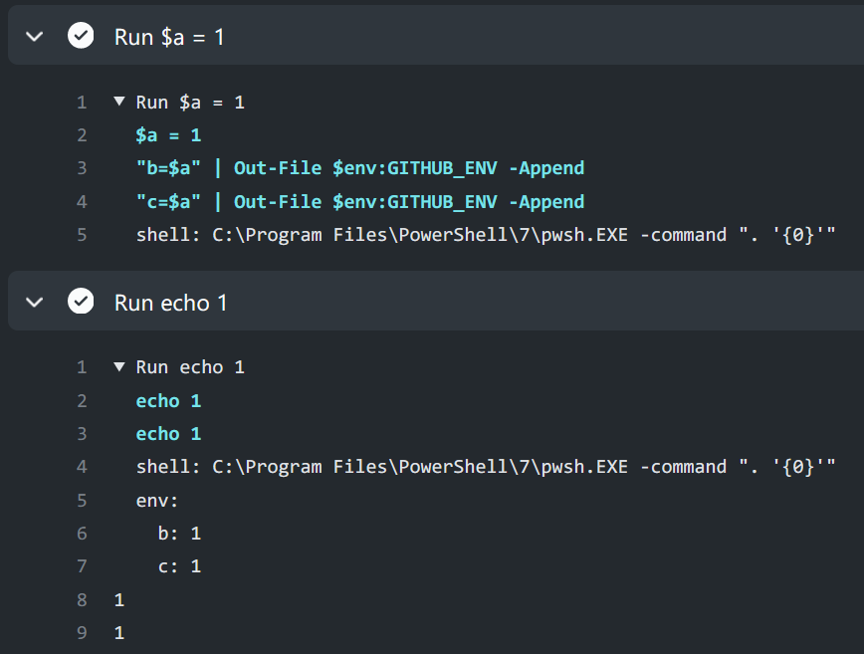The image size is (864, 654).
Task: Click the 'Run echo 1' log group heading text
Action: [190, 367]
